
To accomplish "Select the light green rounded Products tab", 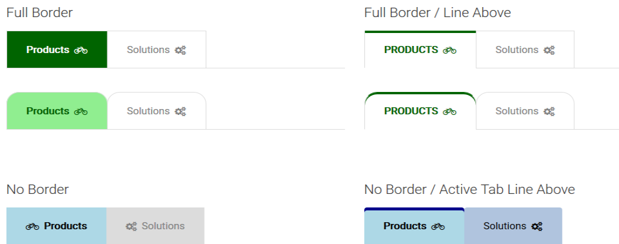I will coord(57,111).
